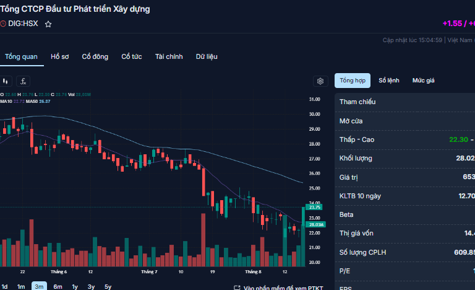Open the Tài chính tab
Image resolution: width=475 pixels, height=290 pixels.
click(169, 57)
